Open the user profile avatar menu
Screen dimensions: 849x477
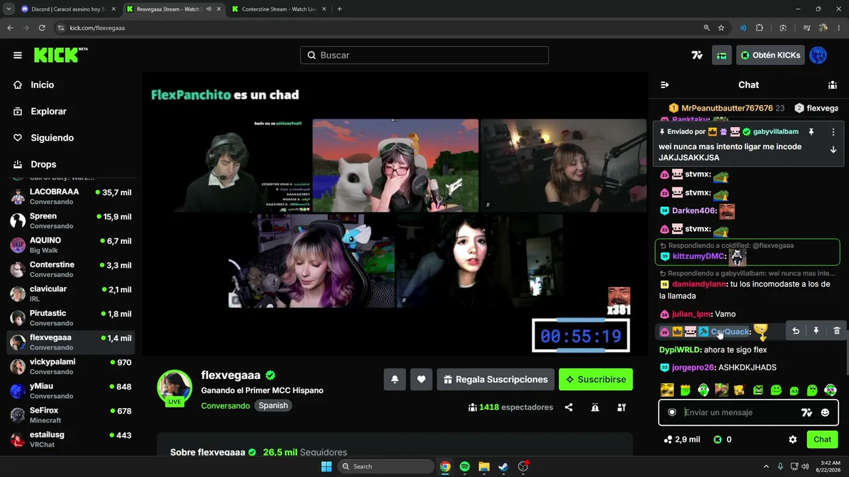818,55
